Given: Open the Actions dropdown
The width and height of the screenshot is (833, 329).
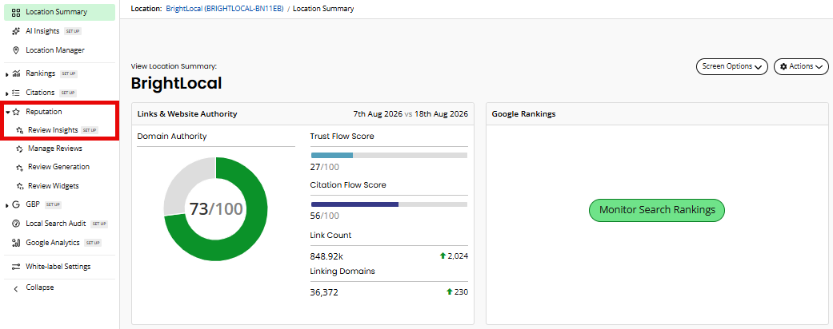Looking at the screenshot, I should [801, 67].
